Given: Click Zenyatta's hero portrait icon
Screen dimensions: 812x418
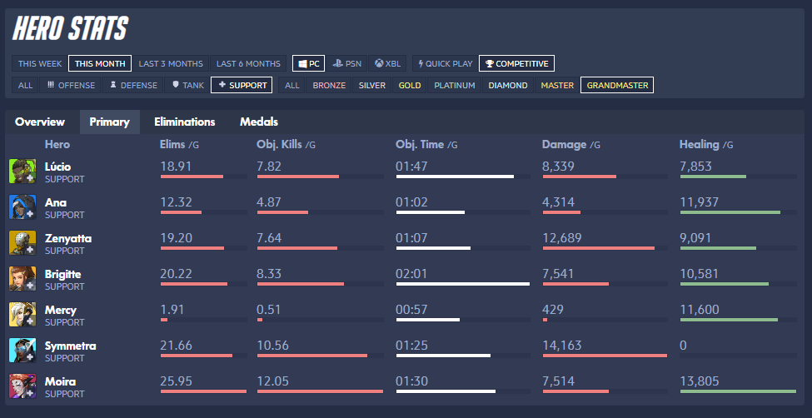Looking at the screenshot, I should pos(22,243).
